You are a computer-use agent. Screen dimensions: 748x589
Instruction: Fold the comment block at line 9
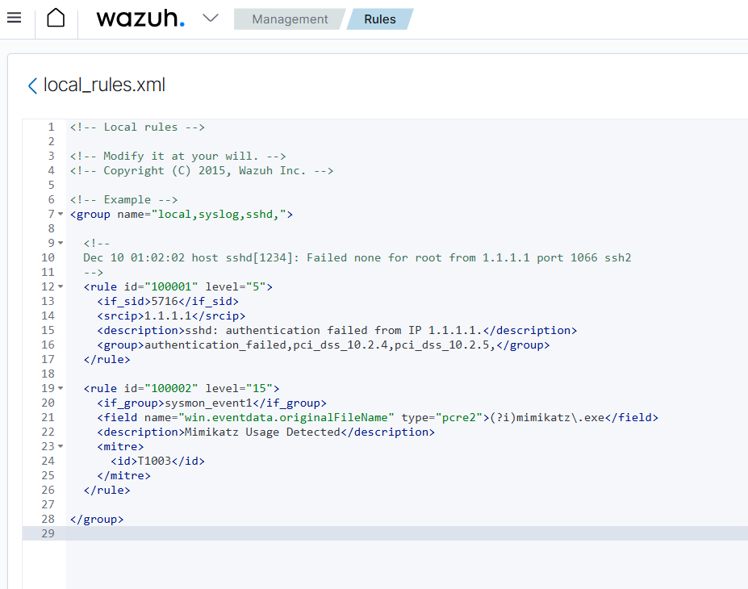[x=61, y=244]
